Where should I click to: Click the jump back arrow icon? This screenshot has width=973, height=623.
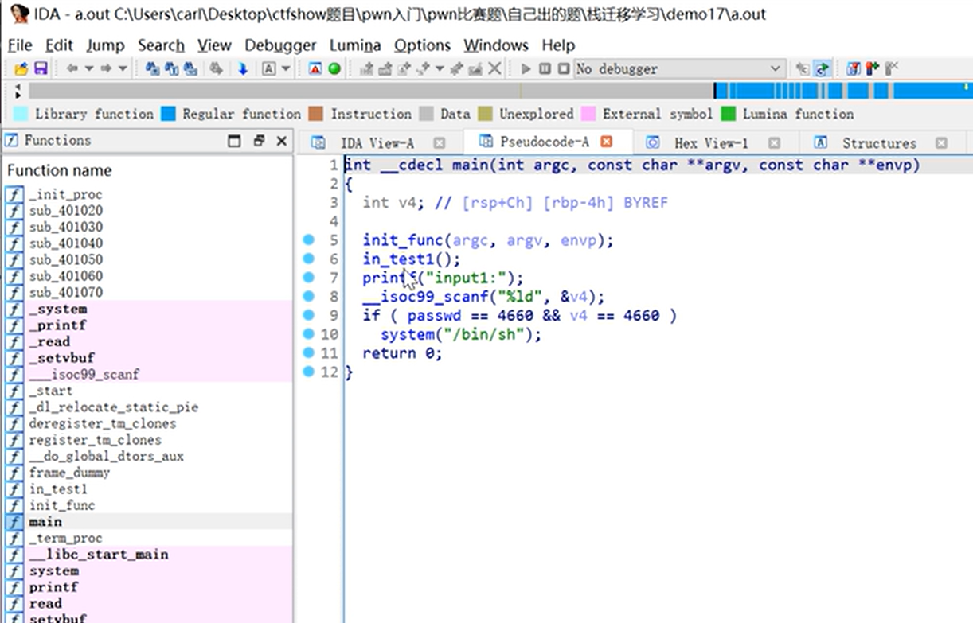[72, 69]
